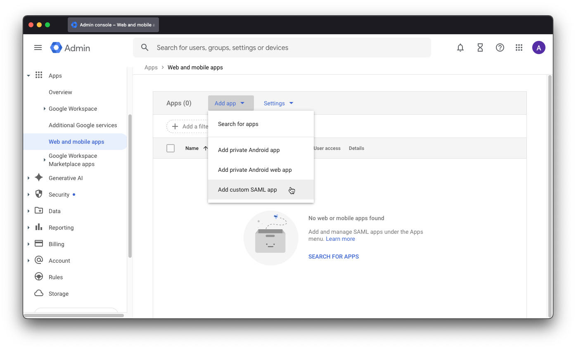Image resolution: width=576 pixels, height=349 pixels.
Task: Choose Add custom SAML app
Action: pos(247,190)
